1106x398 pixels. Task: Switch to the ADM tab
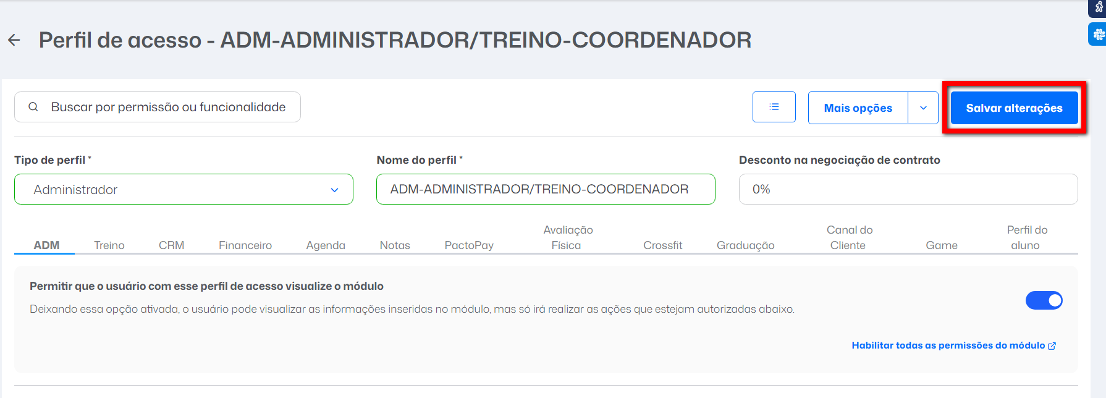[x=46, y=245]
